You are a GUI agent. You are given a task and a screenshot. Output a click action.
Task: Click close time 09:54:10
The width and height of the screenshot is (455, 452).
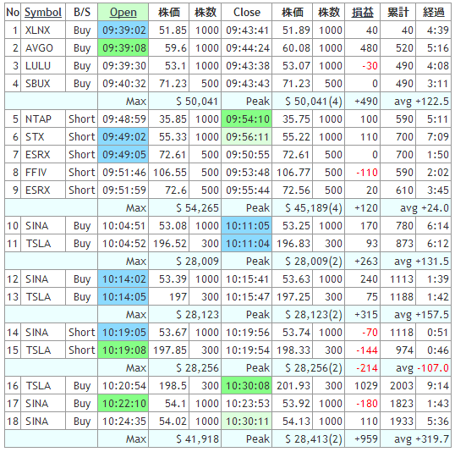point(247,119)
